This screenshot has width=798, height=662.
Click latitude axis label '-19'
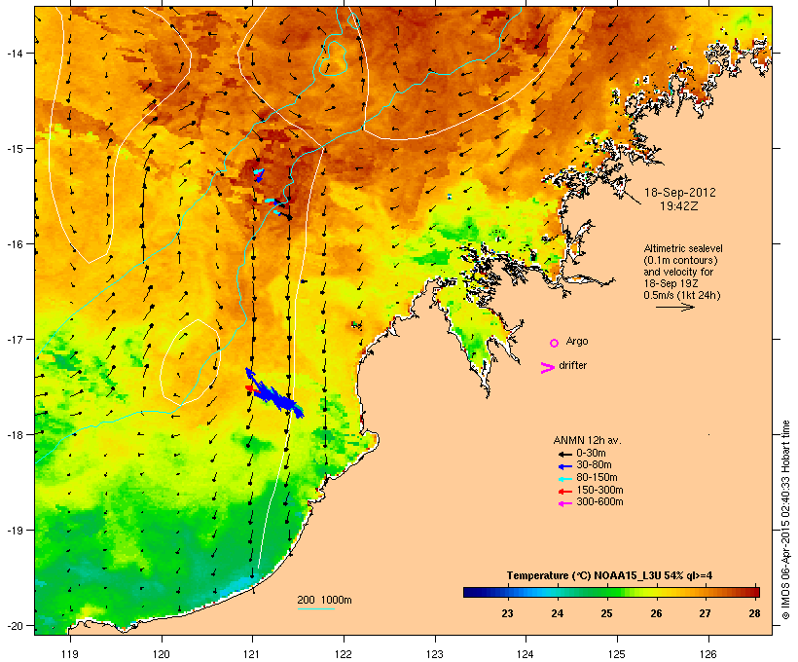(14, 531)
